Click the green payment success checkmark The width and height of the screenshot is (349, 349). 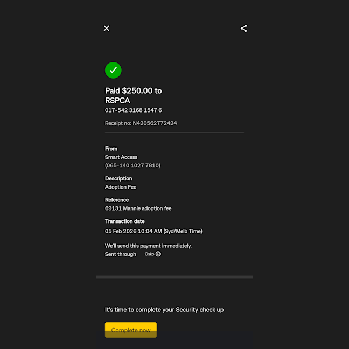click(x=113, y=71)
